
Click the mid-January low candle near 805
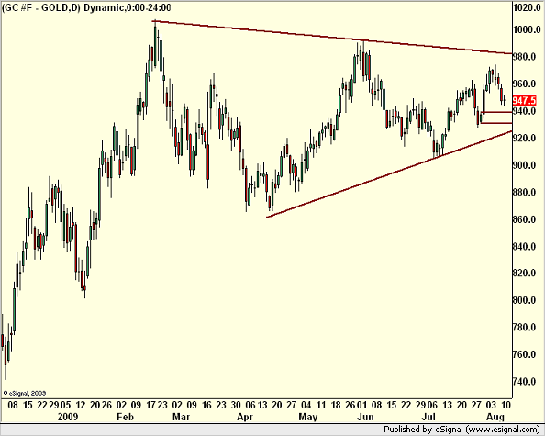pos(84,289)
